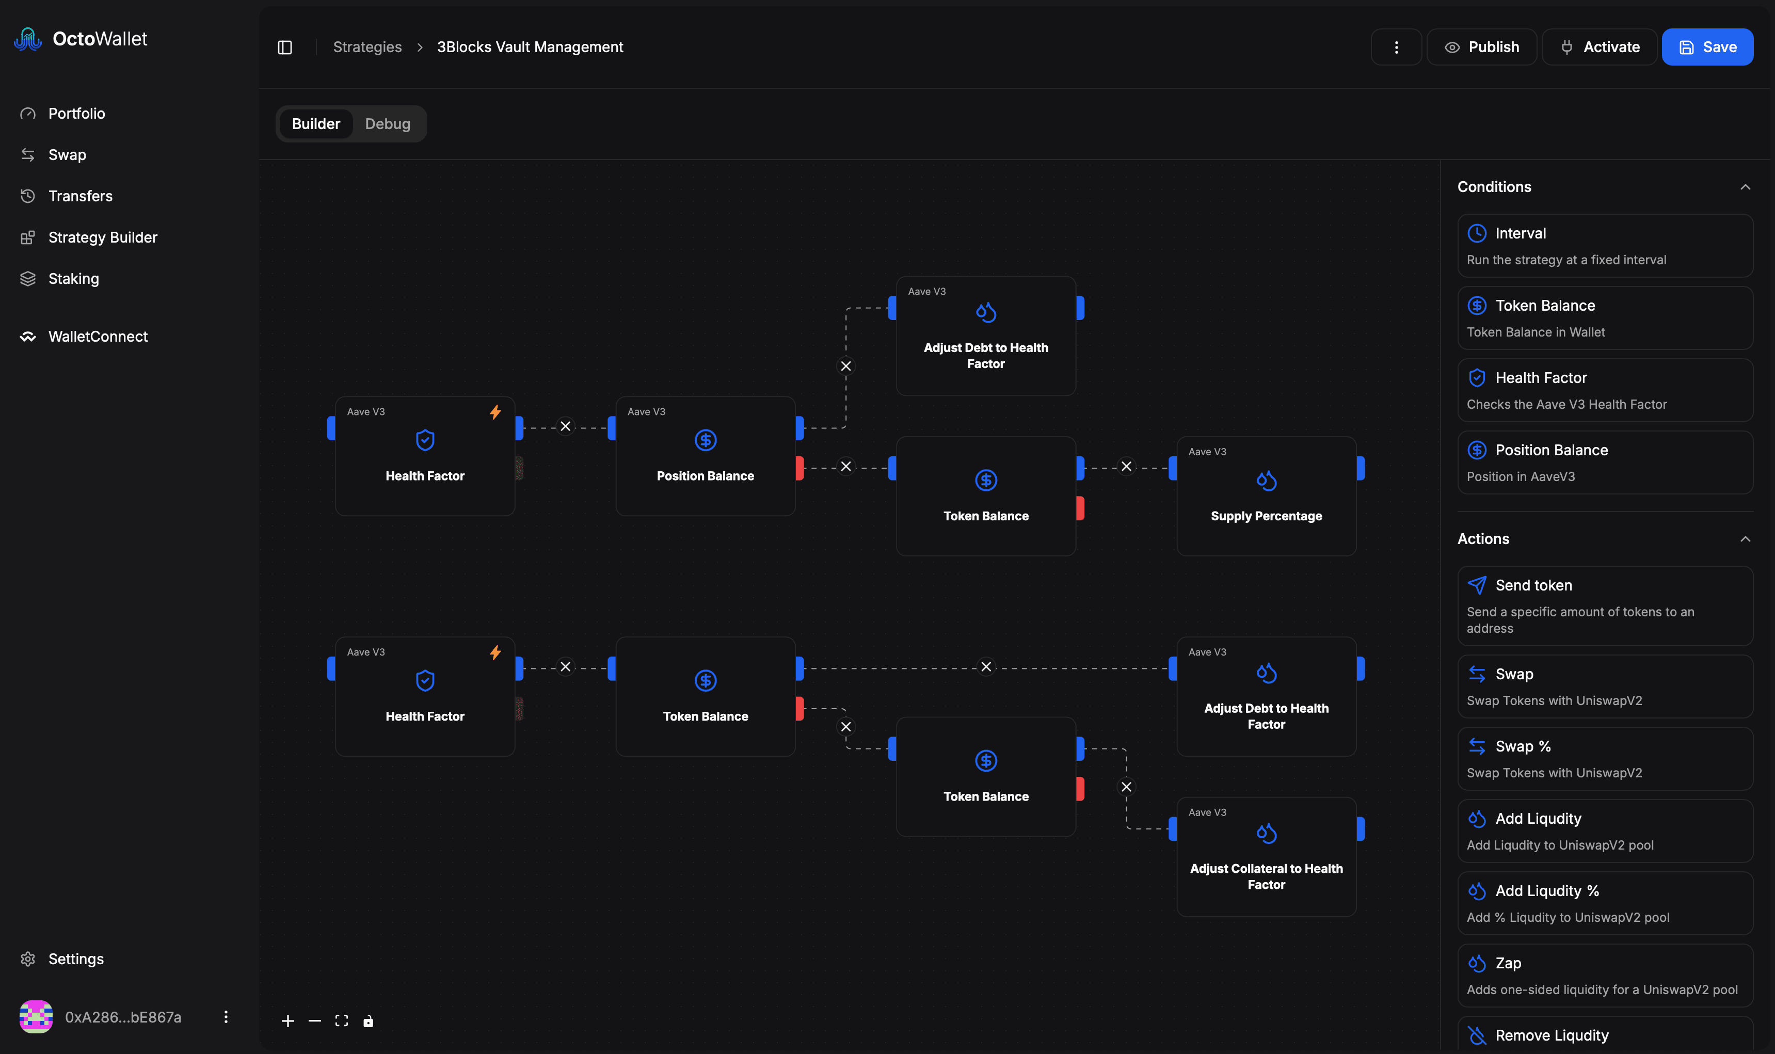Image resolution: width=1775 pixels, height=1054 pixels.
Task: Select the Health Factor condition card
Action: tap(1605, 390)
